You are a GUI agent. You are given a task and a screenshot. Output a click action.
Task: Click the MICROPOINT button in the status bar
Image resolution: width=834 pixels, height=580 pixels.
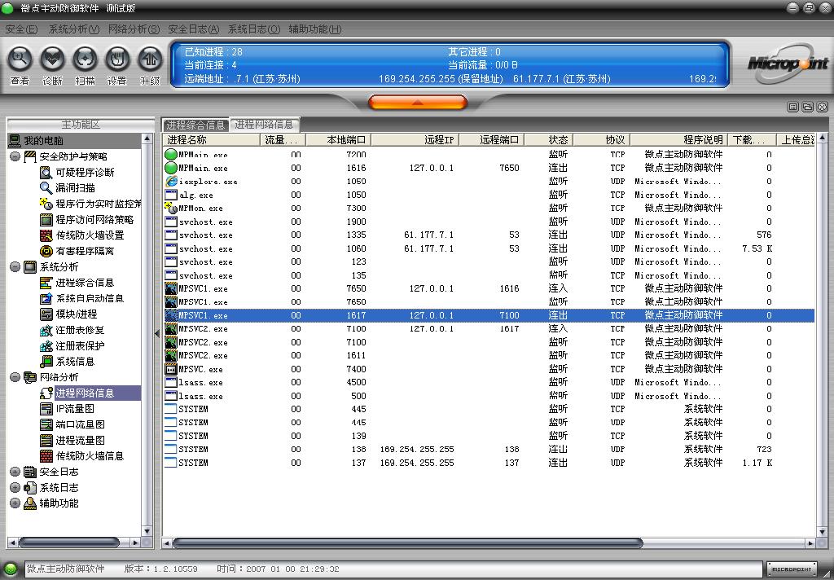792,569
